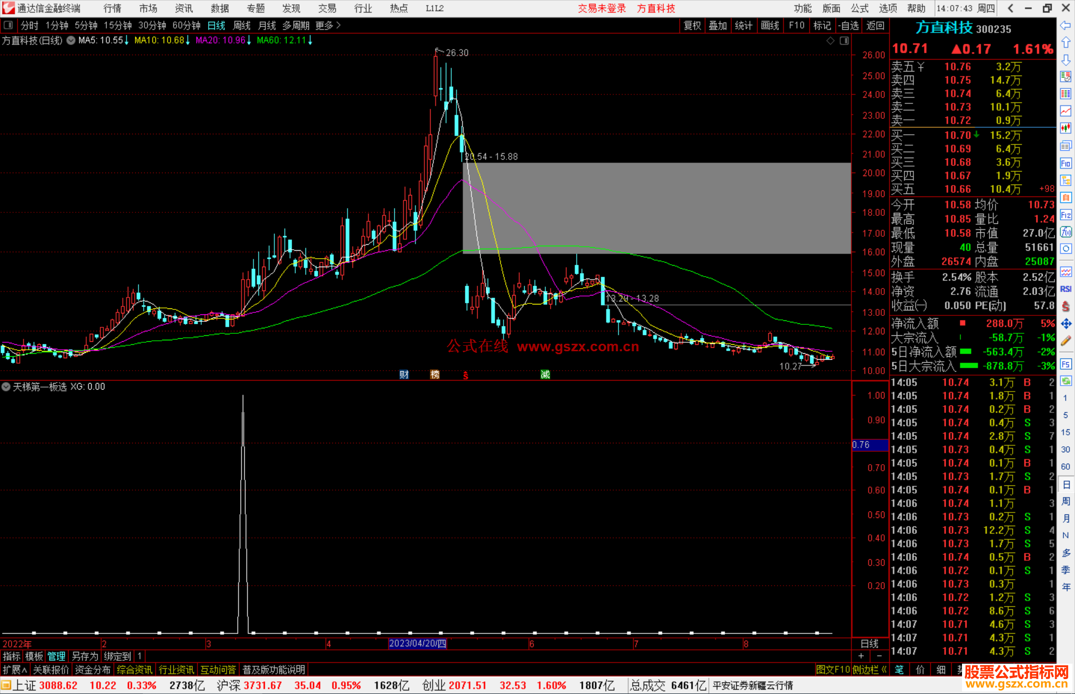
Task: Click the green 减 marker below chart
Action: coord(545,375)
